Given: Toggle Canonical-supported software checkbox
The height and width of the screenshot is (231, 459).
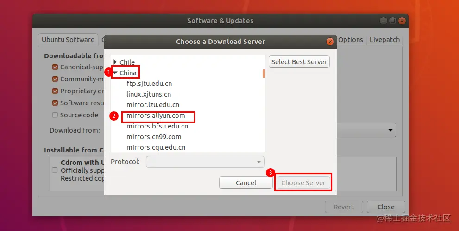Looking at the screenshot, I should point(55,67).
